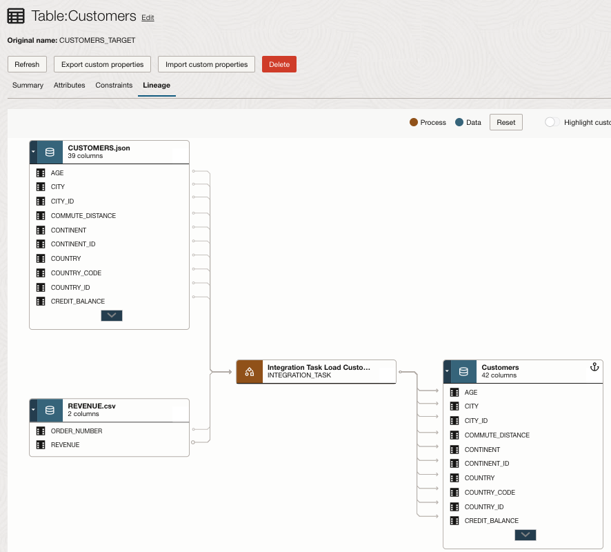Toggle the Highlight custom switch
The image size is (611, 552).
552,122
